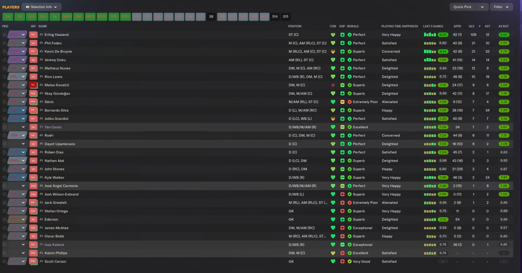Select the empty S14 substitute slot
Screen dimensions: 522x273
point(275,17)
